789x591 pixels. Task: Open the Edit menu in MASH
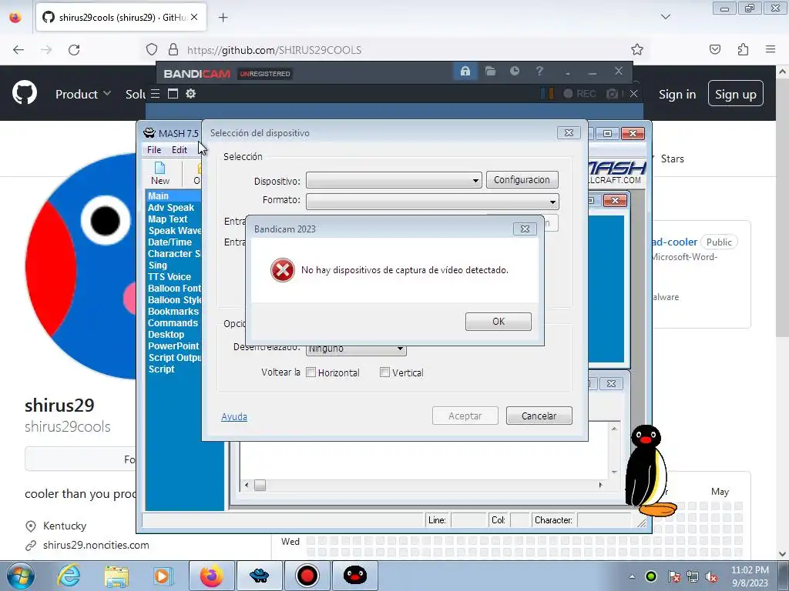pyautogui.click(x=179, y=150)
